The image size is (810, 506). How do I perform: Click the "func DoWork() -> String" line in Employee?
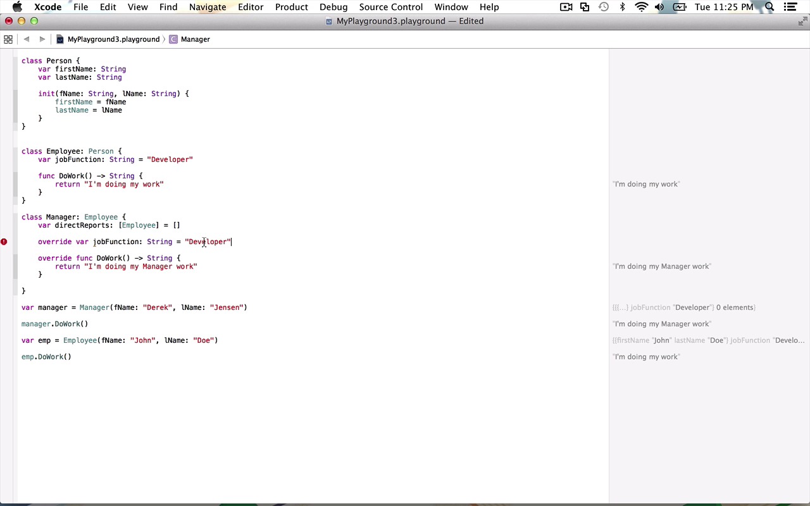(90, 176)
